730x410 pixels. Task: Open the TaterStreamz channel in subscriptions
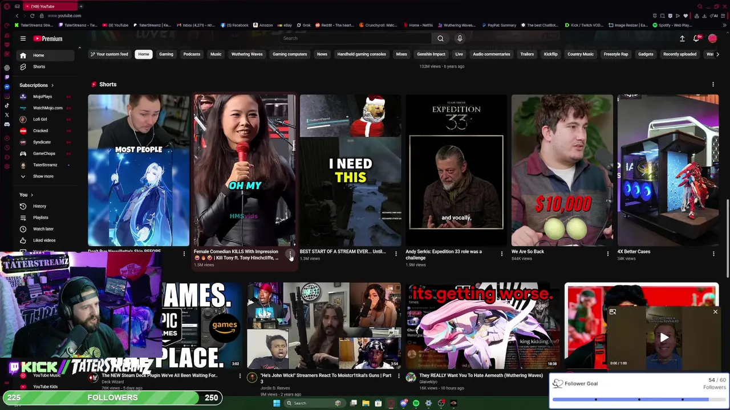coord(46,165)
